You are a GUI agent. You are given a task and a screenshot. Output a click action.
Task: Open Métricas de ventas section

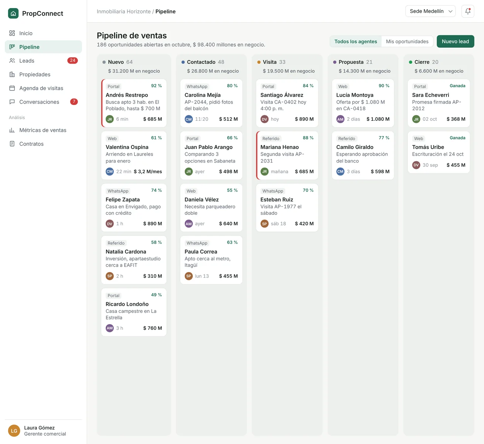click(x=43, y=130)
